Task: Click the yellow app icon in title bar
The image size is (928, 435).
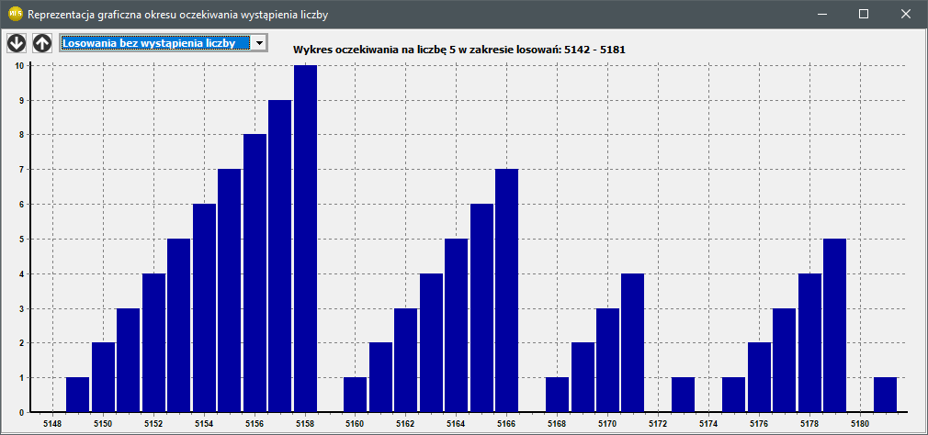Action: click(x=16, y=14)
